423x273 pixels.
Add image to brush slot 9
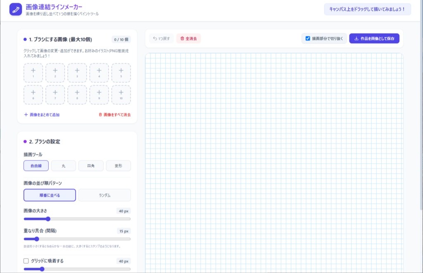pos(99,95)
